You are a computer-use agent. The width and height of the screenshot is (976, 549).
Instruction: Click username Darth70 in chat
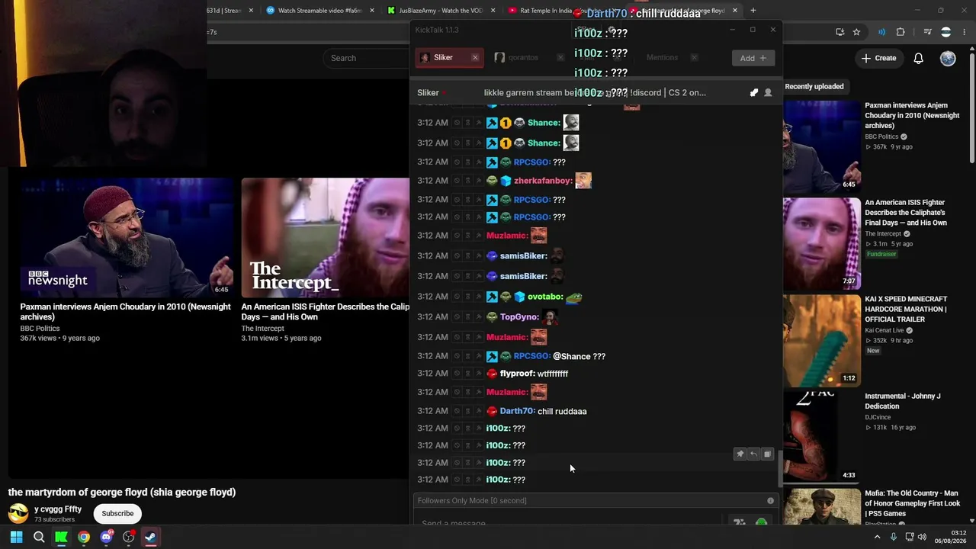tap(516, 412)
